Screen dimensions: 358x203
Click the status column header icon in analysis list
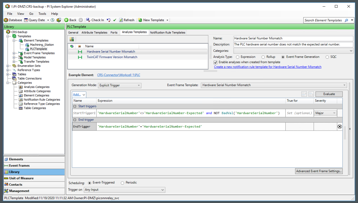click(x=72, y=46)
